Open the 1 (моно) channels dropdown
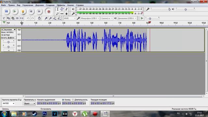The image size is (208, 117). coord(107,18)
